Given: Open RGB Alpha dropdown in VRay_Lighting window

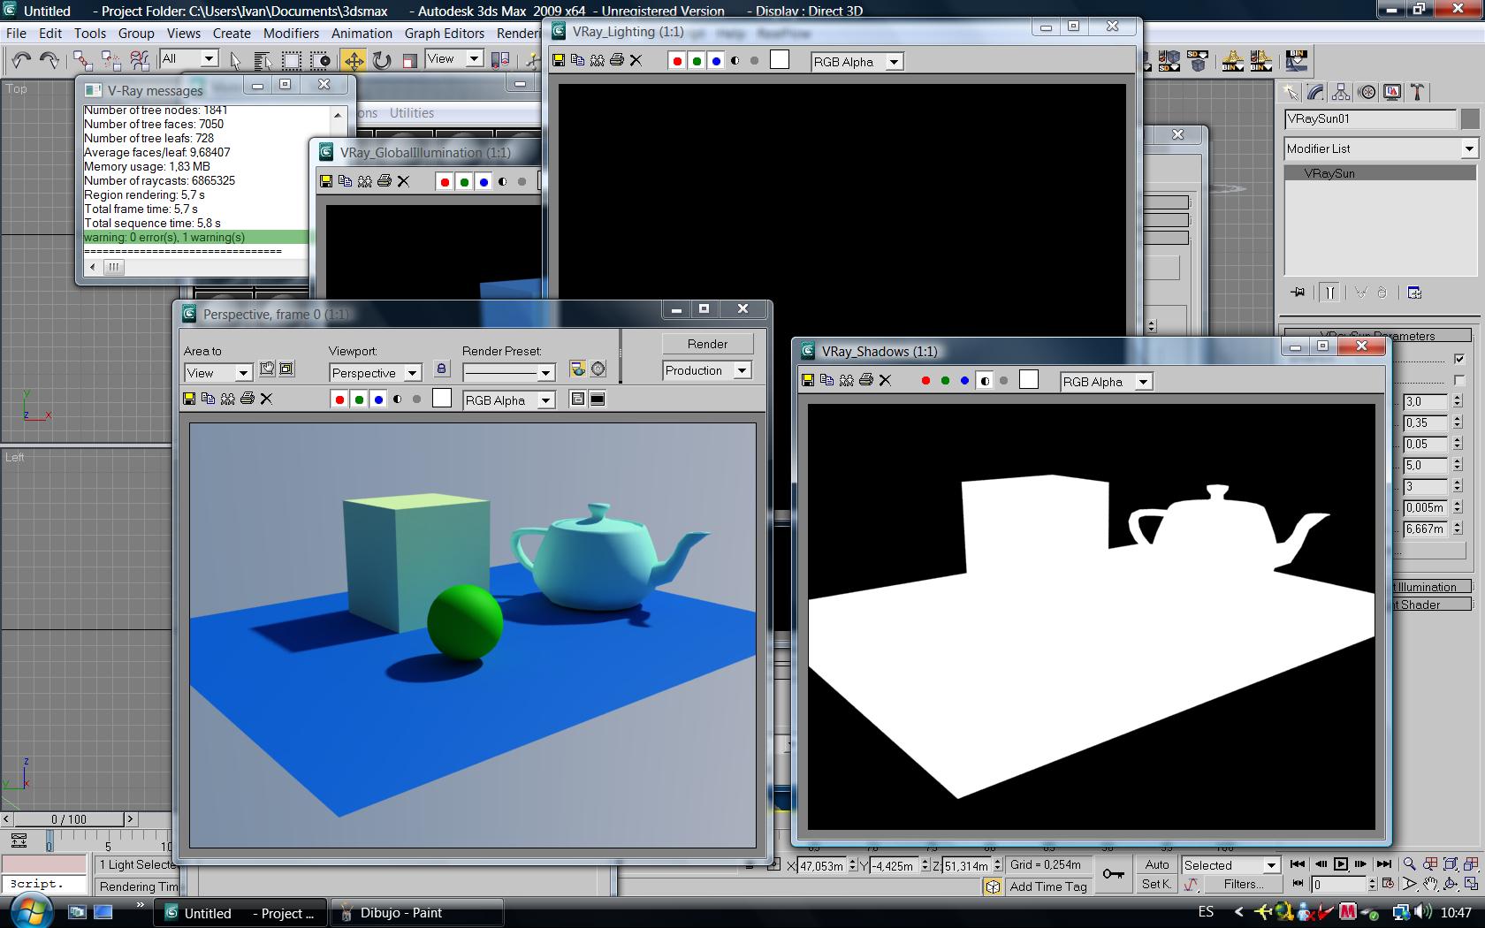Looking at the screenshot, I should 857,62.
